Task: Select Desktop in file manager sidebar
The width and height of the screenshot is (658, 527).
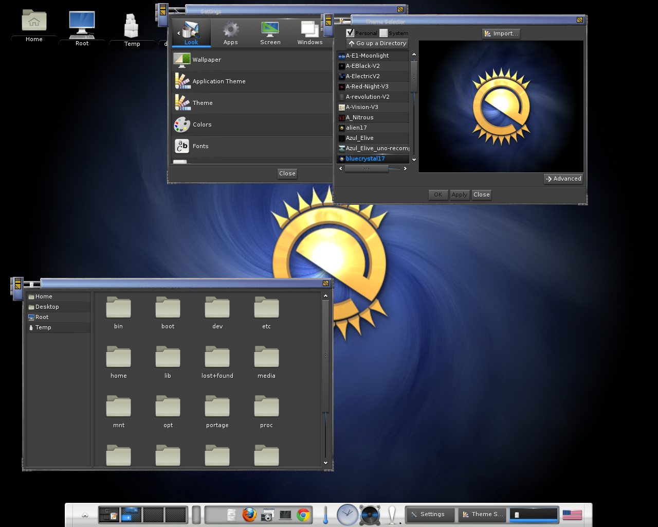Action: pyautogui.click(x=58, y=307)
